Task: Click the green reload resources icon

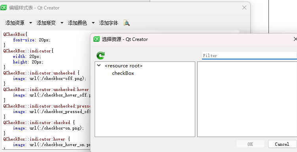Action: click(101, 56)
